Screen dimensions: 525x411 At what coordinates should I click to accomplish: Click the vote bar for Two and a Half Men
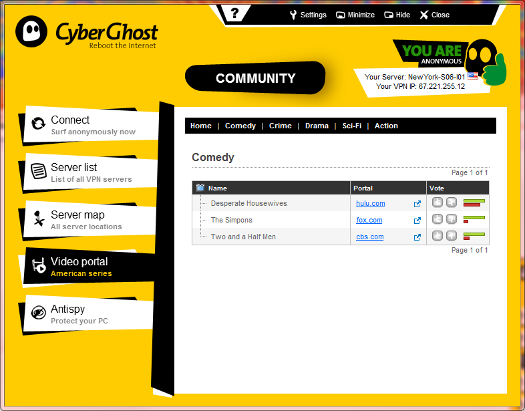point(474,236)
